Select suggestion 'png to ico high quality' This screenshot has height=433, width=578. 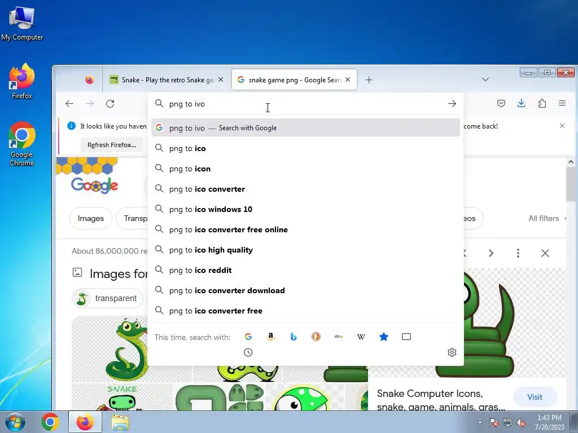pyautogui.click(x=305, y=250)
